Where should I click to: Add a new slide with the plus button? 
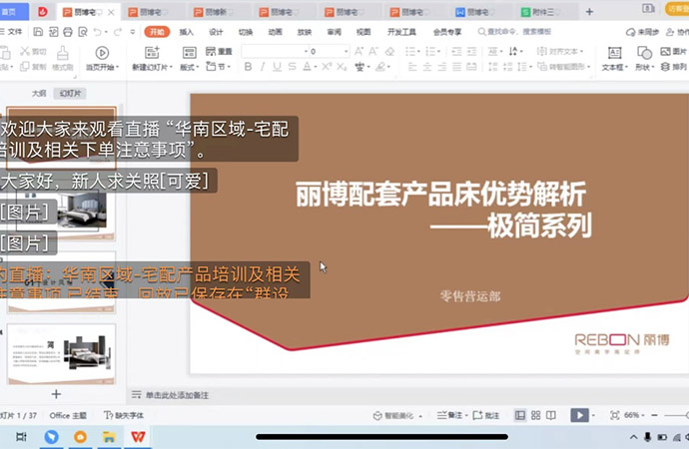pyautogui.click(x=56, y=394)
